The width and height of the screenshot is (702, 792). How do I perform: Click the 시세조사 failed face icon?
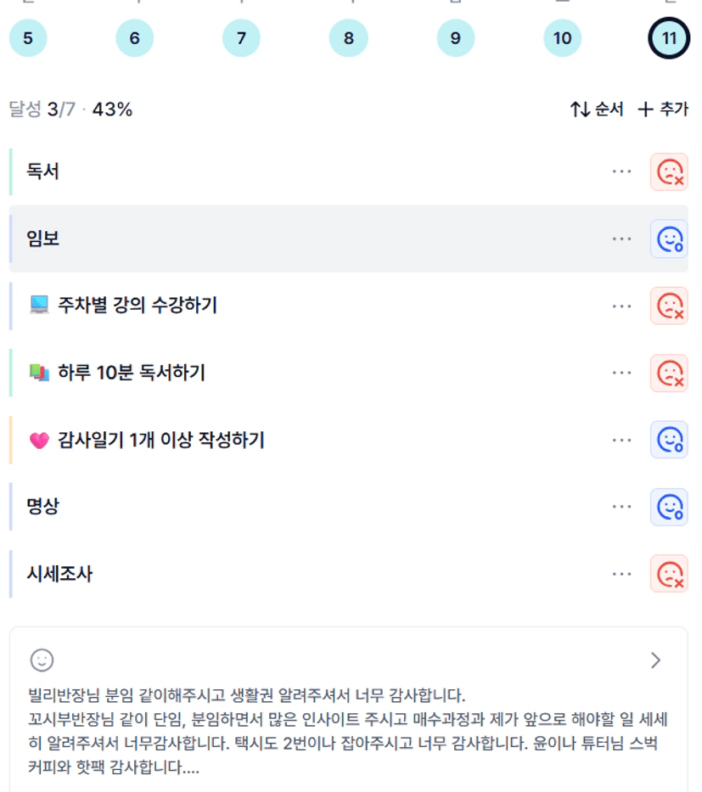[669, 574]
